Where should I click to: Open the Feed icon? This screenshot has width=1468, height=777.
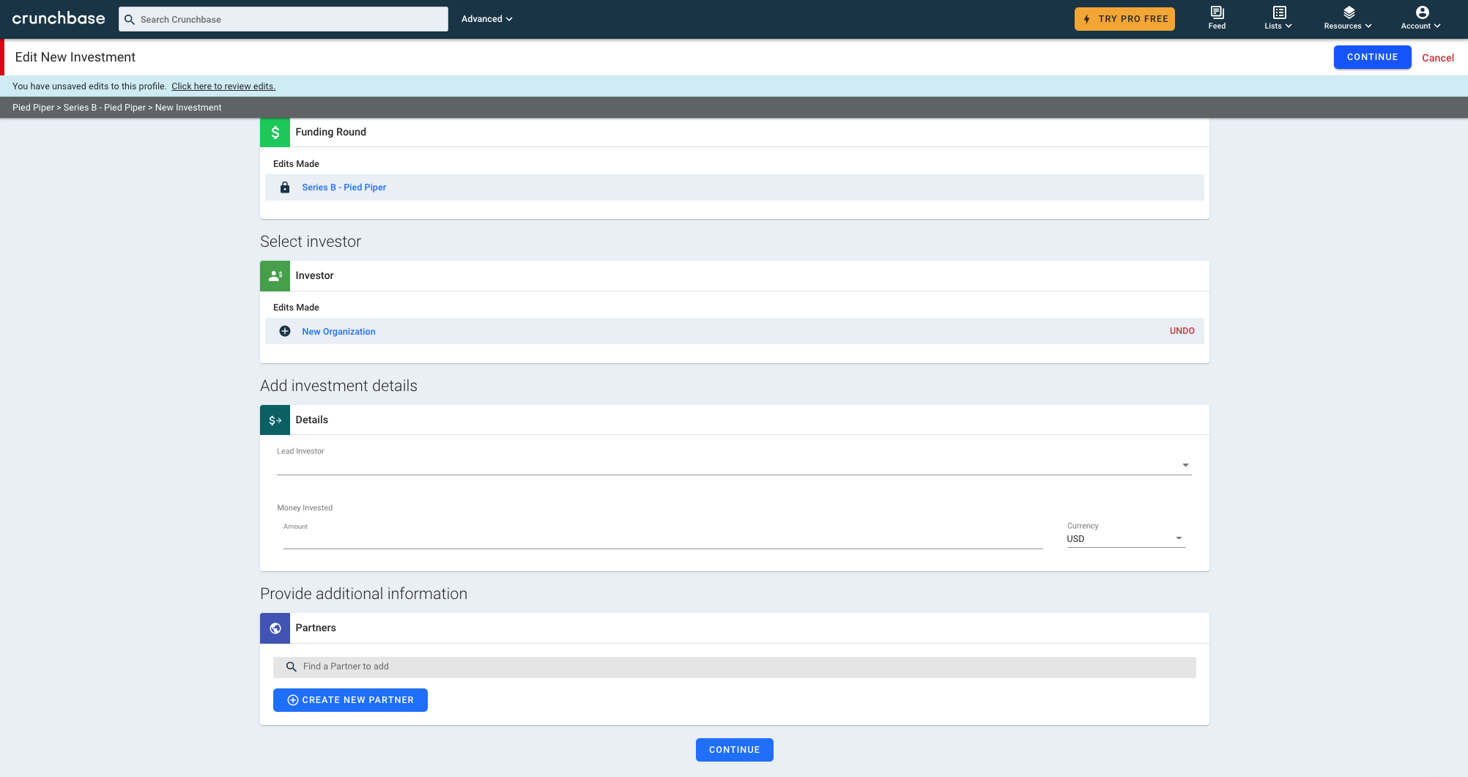pos(1217,12)
